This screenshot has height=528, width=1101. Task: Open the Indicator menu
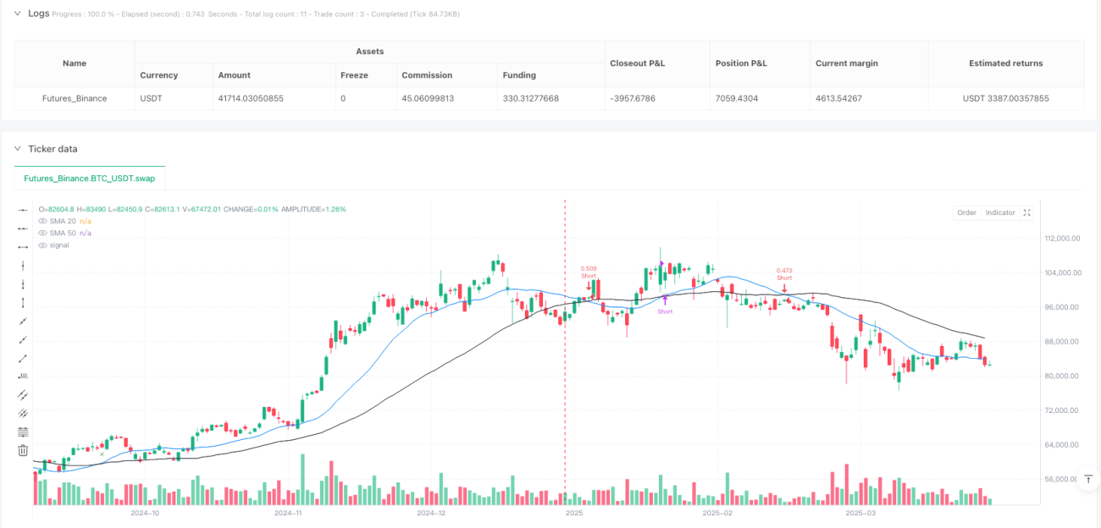(1000, 212)
